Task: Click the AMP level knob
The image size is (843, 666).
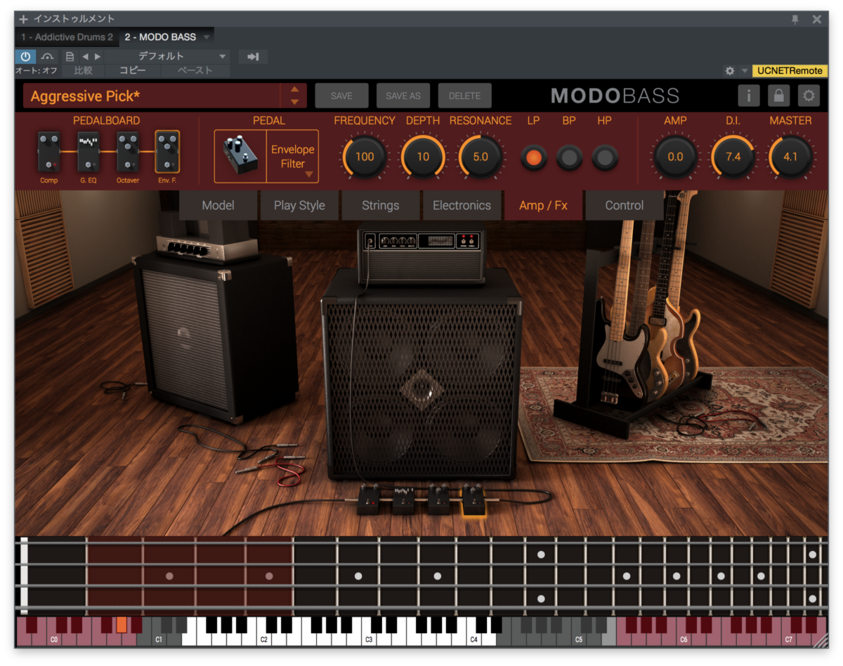Action: tap(675, 156)
